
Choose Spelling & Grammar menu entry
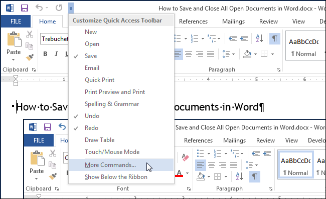coord(121,104)
